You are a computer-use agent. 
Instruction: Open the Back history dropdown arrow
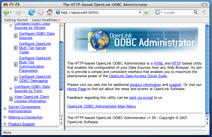click(11, 12)
